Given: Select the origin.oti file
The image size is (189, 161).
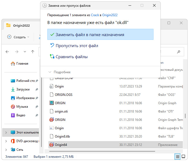Looking at the screenshot, I should [x=116, y=111].
